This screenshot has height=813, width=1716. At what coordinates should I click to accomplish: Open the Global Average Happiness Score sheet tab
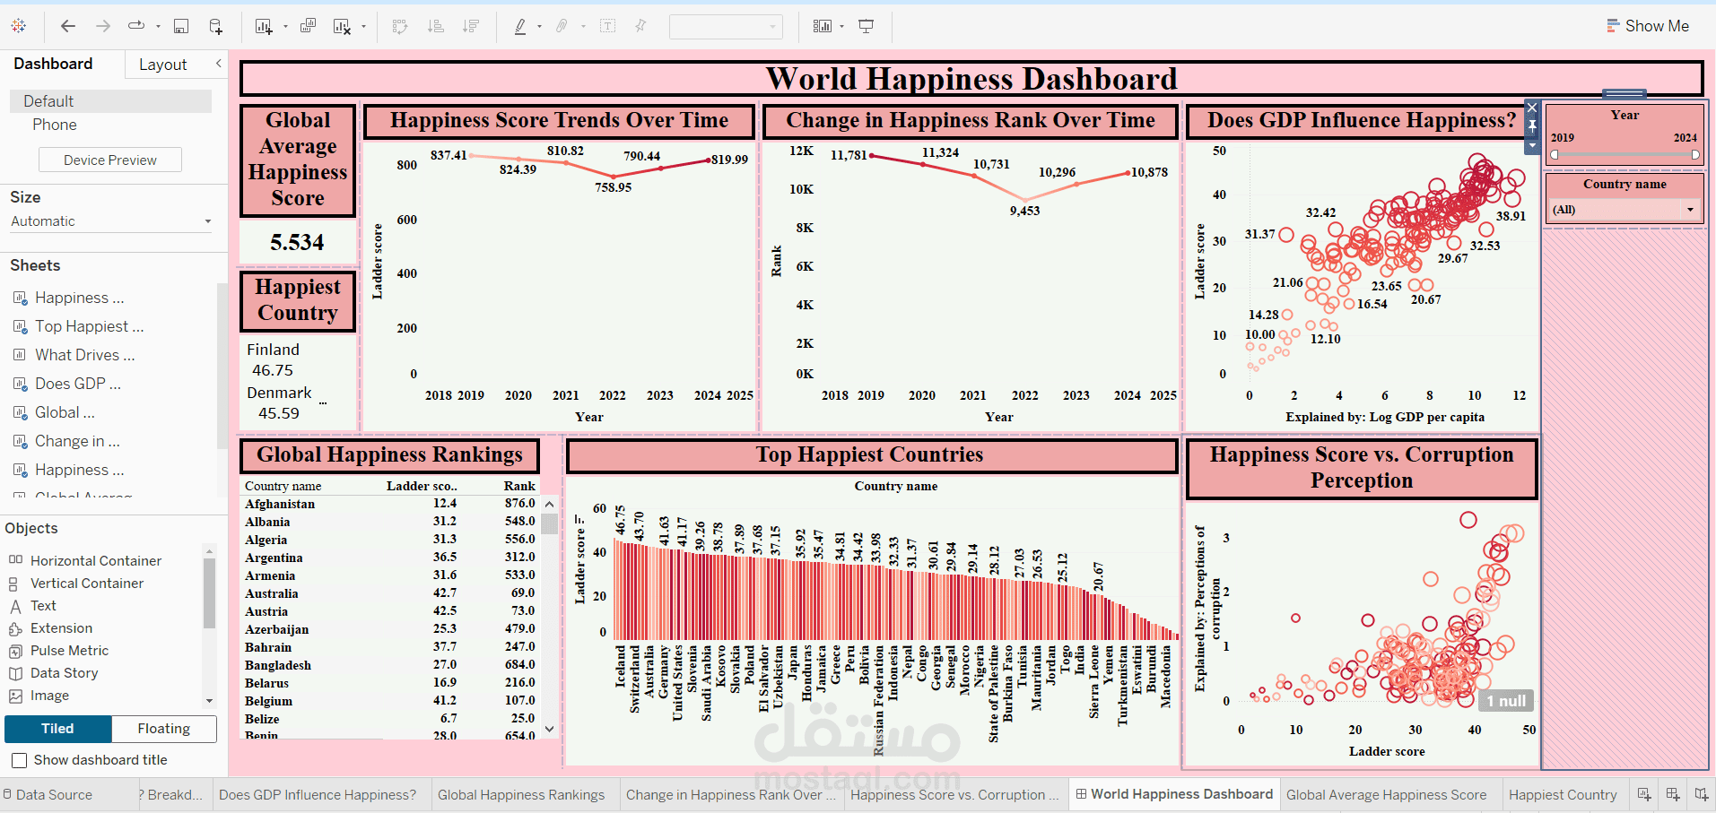[1386, 794]
